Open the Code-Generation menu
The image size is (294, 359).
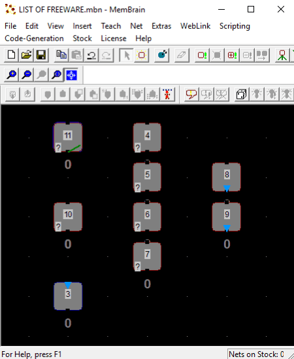pyautogui.click(x=34, y=38)
